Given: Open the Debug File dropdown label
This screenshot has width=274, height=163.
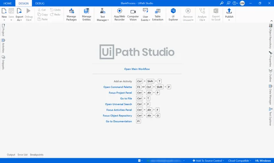Looking at the screenshot, I should tap(29, 19).
